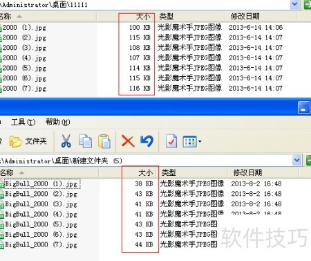The width and height of the screenshot is (311, 261).
Task: Select file 2000 (2).jpg
Action: pos(24,37)
